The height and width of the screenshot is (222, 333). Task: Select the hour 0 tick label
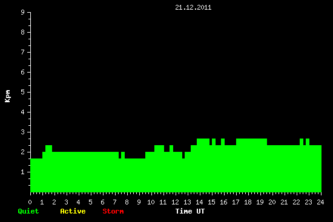[30, 202]
